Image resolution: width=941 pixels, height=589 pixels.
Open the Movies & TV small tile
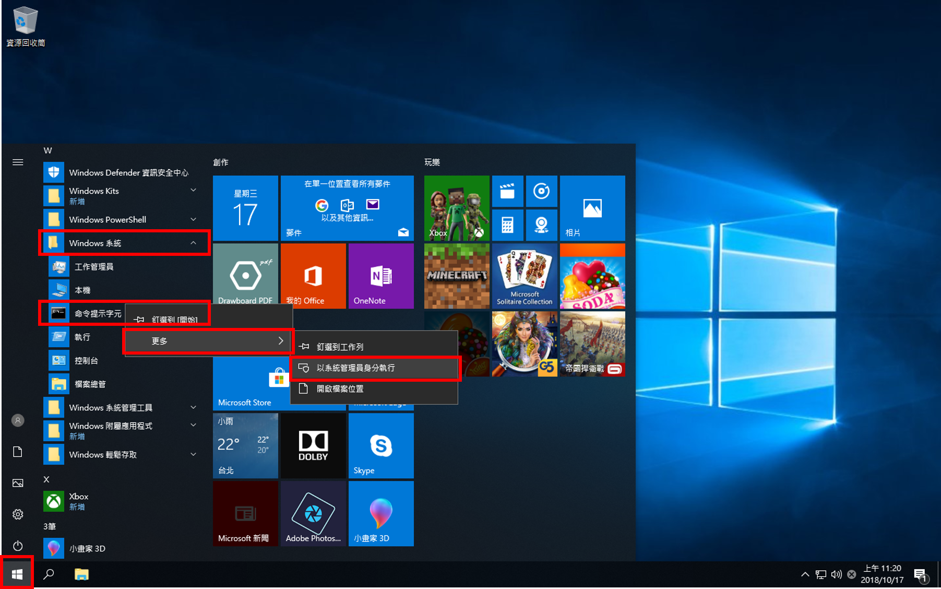(507, 191)
